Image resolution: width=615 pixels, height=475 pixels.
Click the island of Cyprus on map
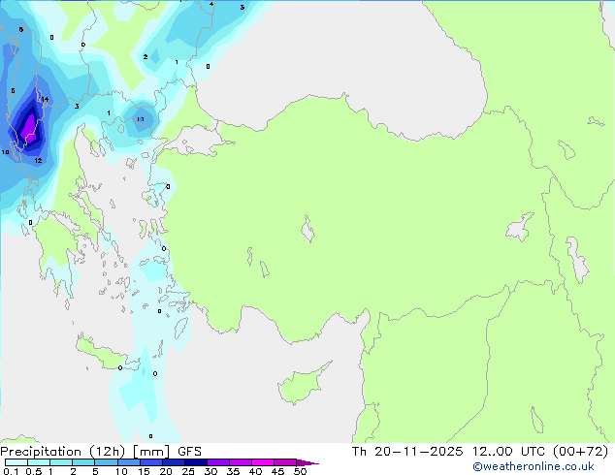pos(302,384)
